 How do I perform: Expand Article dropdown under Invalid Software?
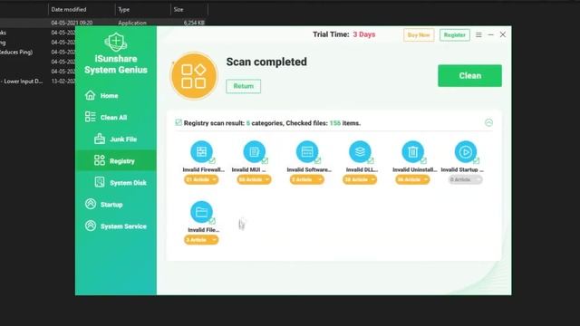307,179
